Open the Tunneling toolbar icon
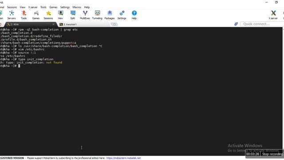284x160 pixels. [97, 15]
